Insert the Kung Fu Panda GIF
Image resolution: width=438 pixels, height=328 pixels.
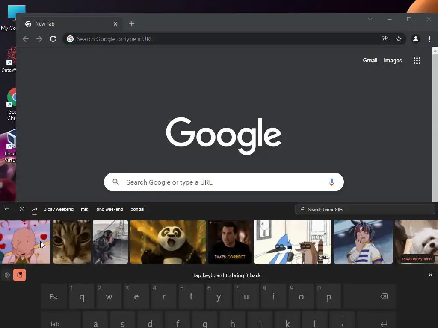click(168, 242)
